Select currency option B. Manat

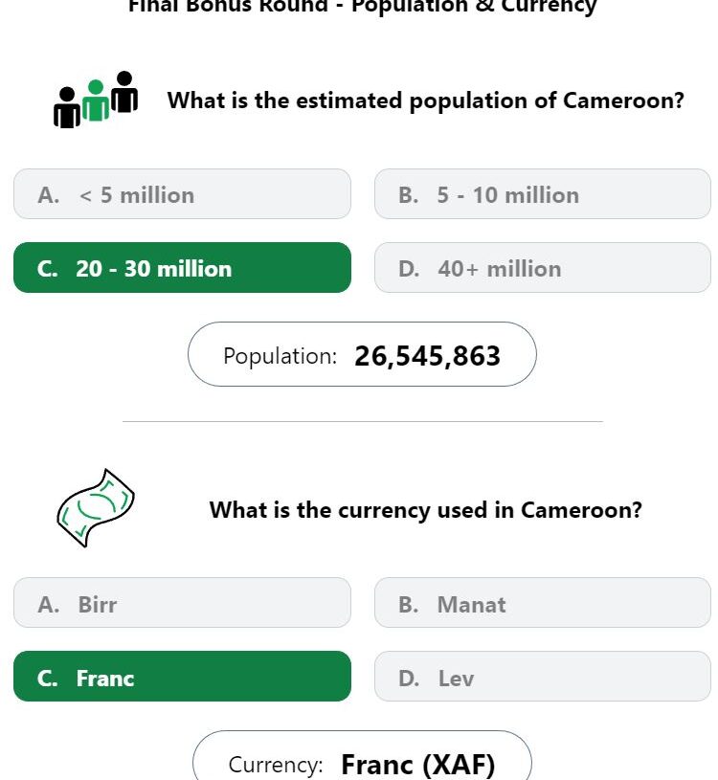point(543,602)
